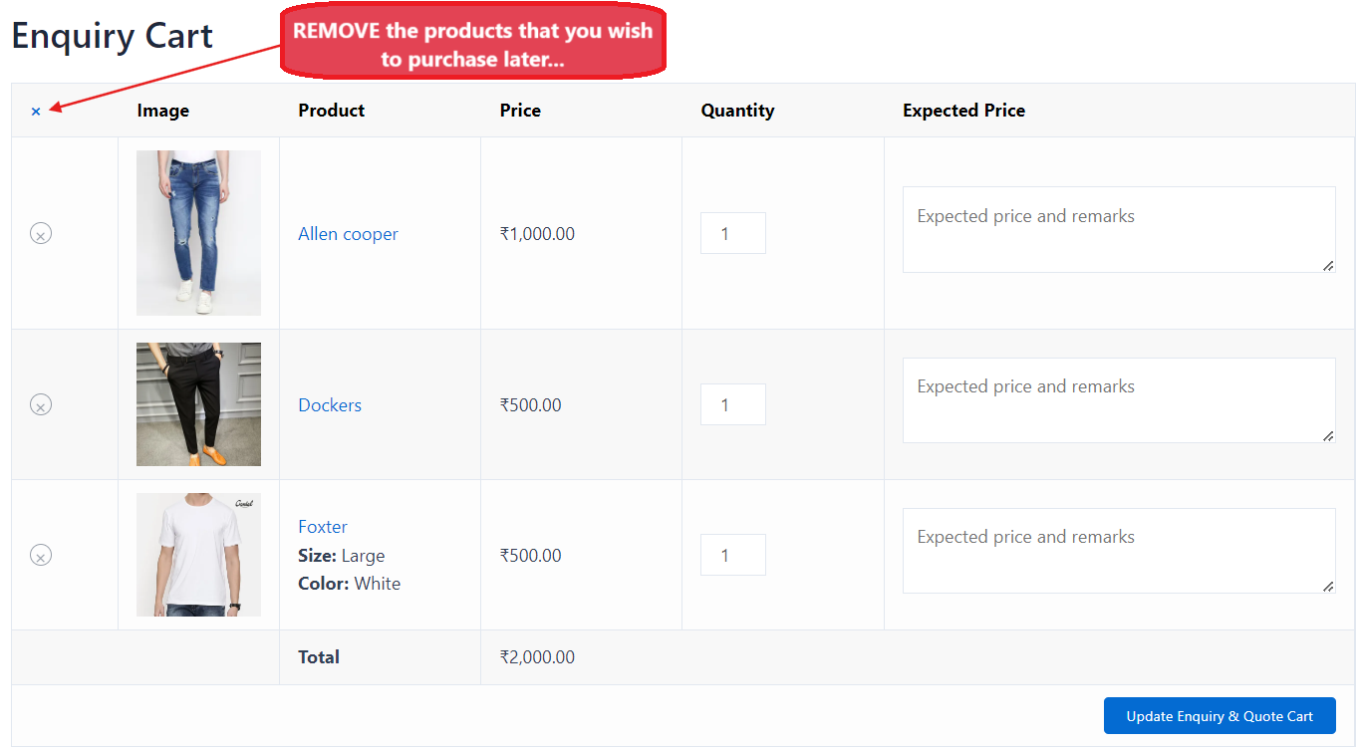1360x749 pixels.
Task: Focus the Allen cooper quantity field
Action: [x=732, y=234]
